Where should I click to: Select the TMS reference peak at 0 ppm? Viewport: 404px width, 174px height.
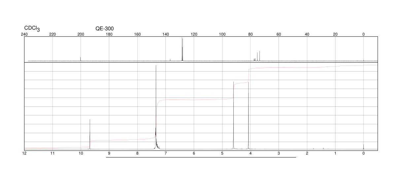pos(363,147)
